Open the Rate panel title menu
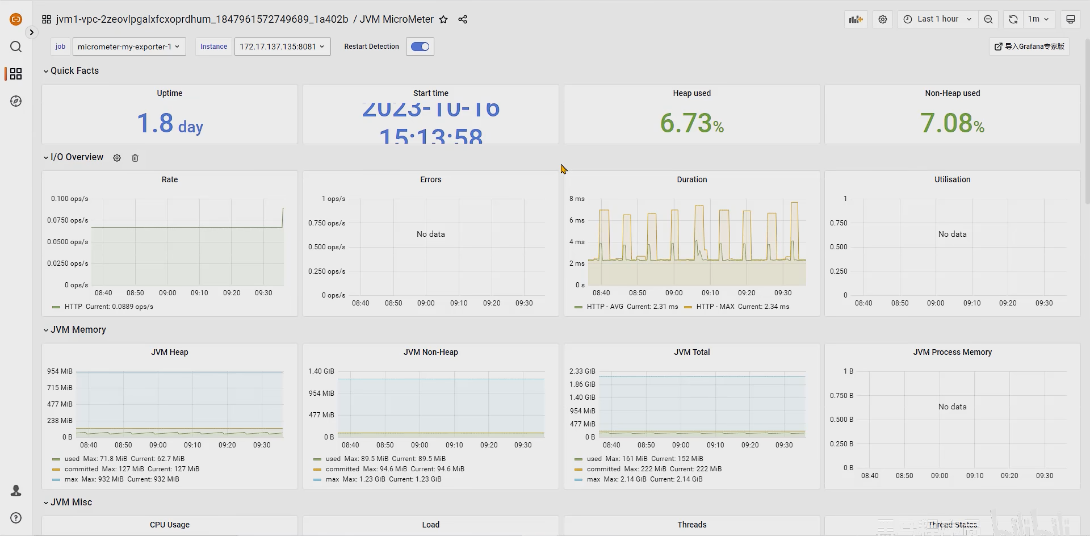Screen dimensions: 1090x536 click(x=170, y=179)
